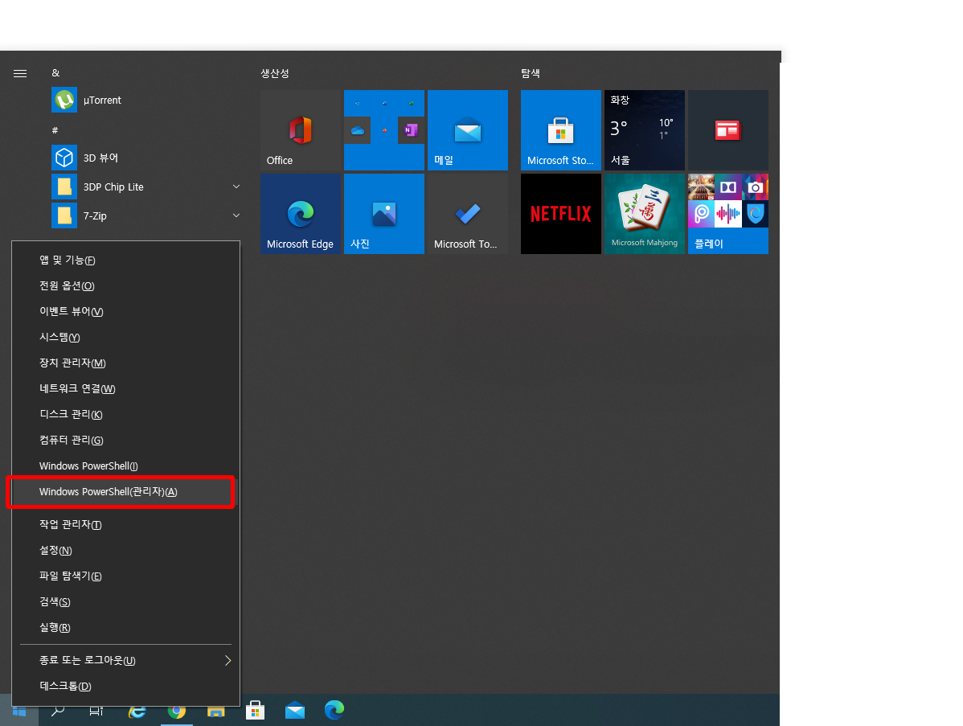
Task: Open the OneDrive icon in the tile group
Action: click(x=358, y=130)
